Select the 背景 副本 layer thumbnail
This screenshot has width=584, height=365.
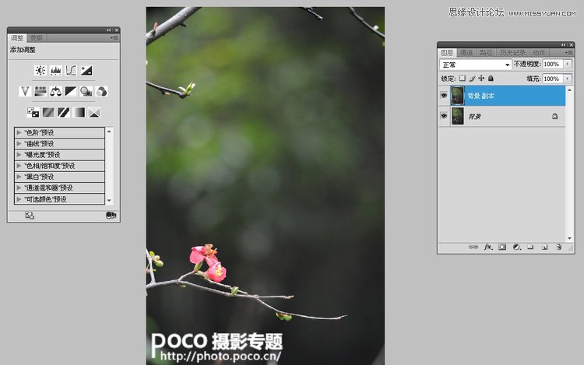pyautogui.click(x=458, y=96)
